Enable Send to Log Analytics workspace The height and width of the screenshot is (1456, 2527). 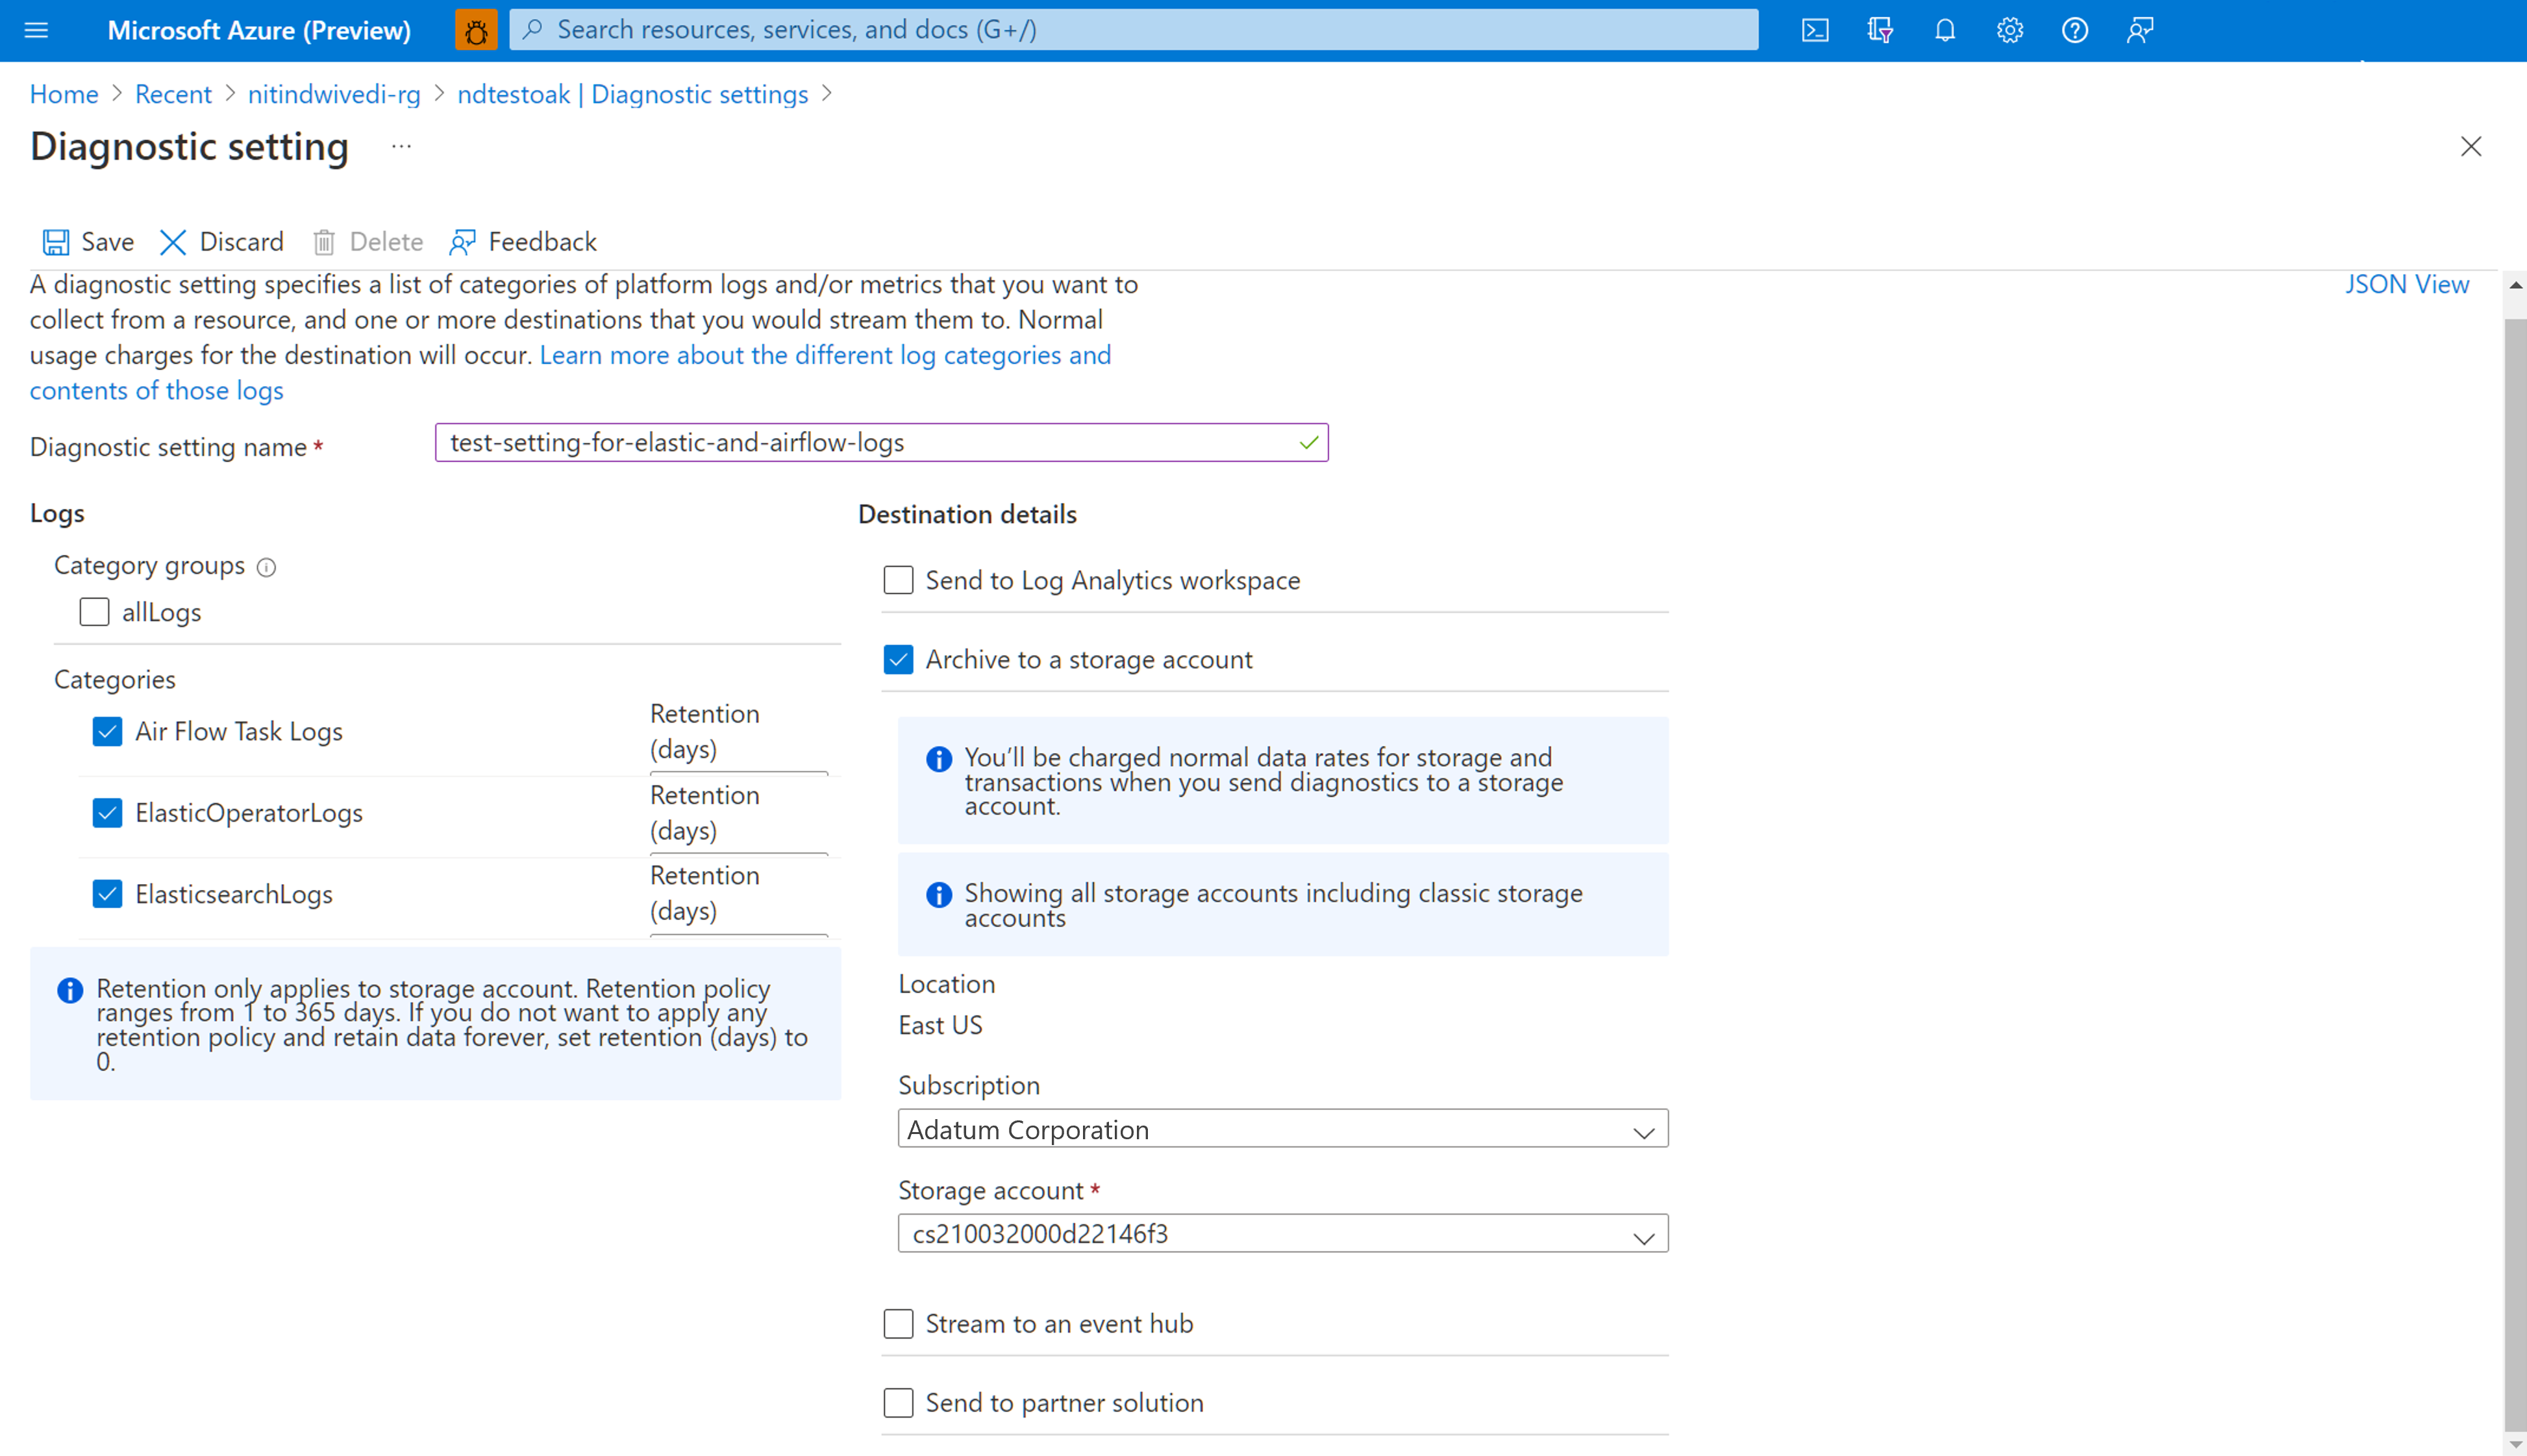(x=898, y=580)
